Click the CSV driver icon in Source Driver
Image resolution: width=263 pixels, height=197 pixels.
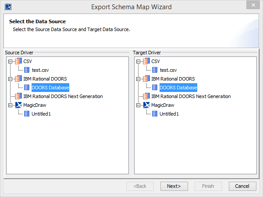pyautogui.click(x=18, y=61)
